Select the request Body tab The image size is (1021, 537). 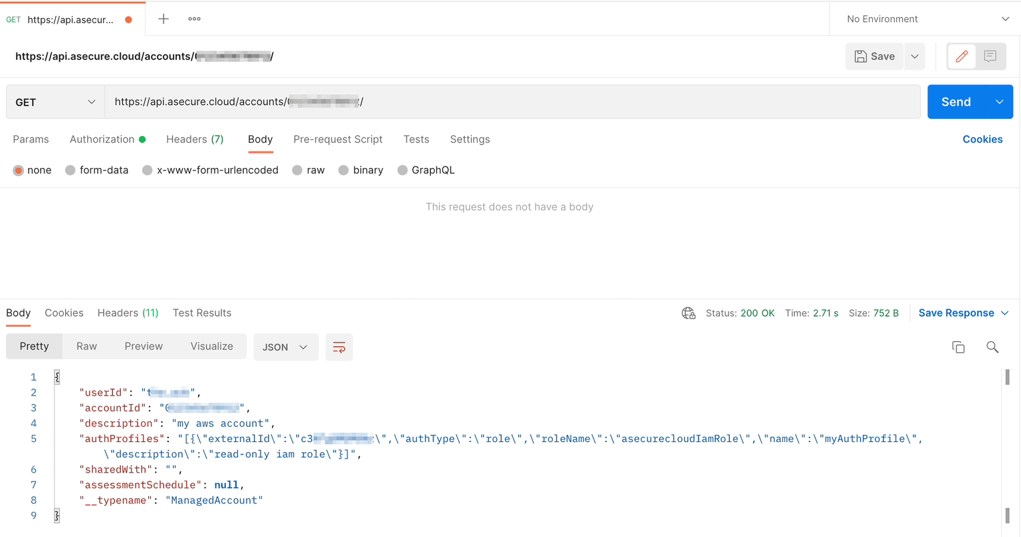tap(260, 139)
